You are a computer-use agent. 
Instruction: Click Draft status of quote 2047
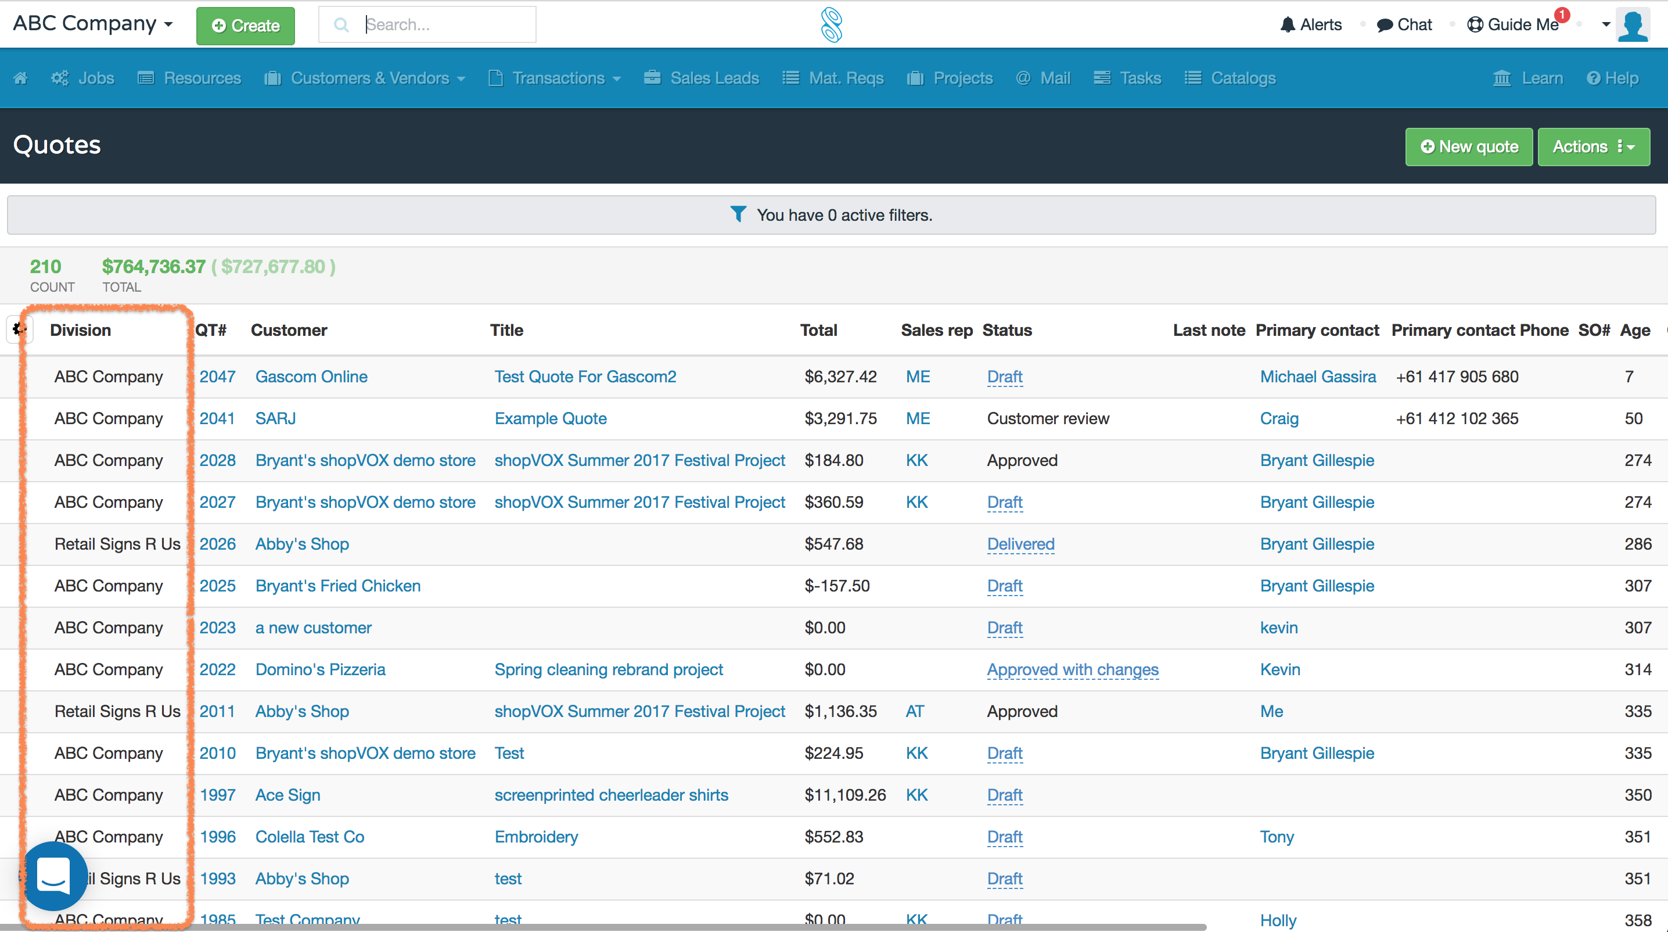click(x=1004, y=377)
